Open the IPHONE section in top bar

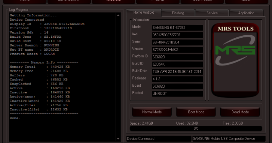[x=158, y=2]
